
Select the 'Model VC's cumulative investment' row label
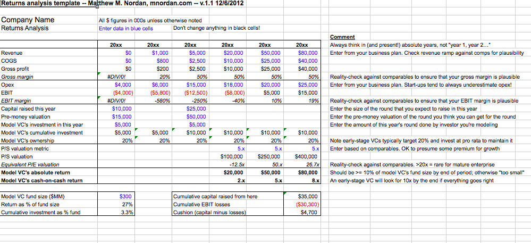(x=42, y=132)
